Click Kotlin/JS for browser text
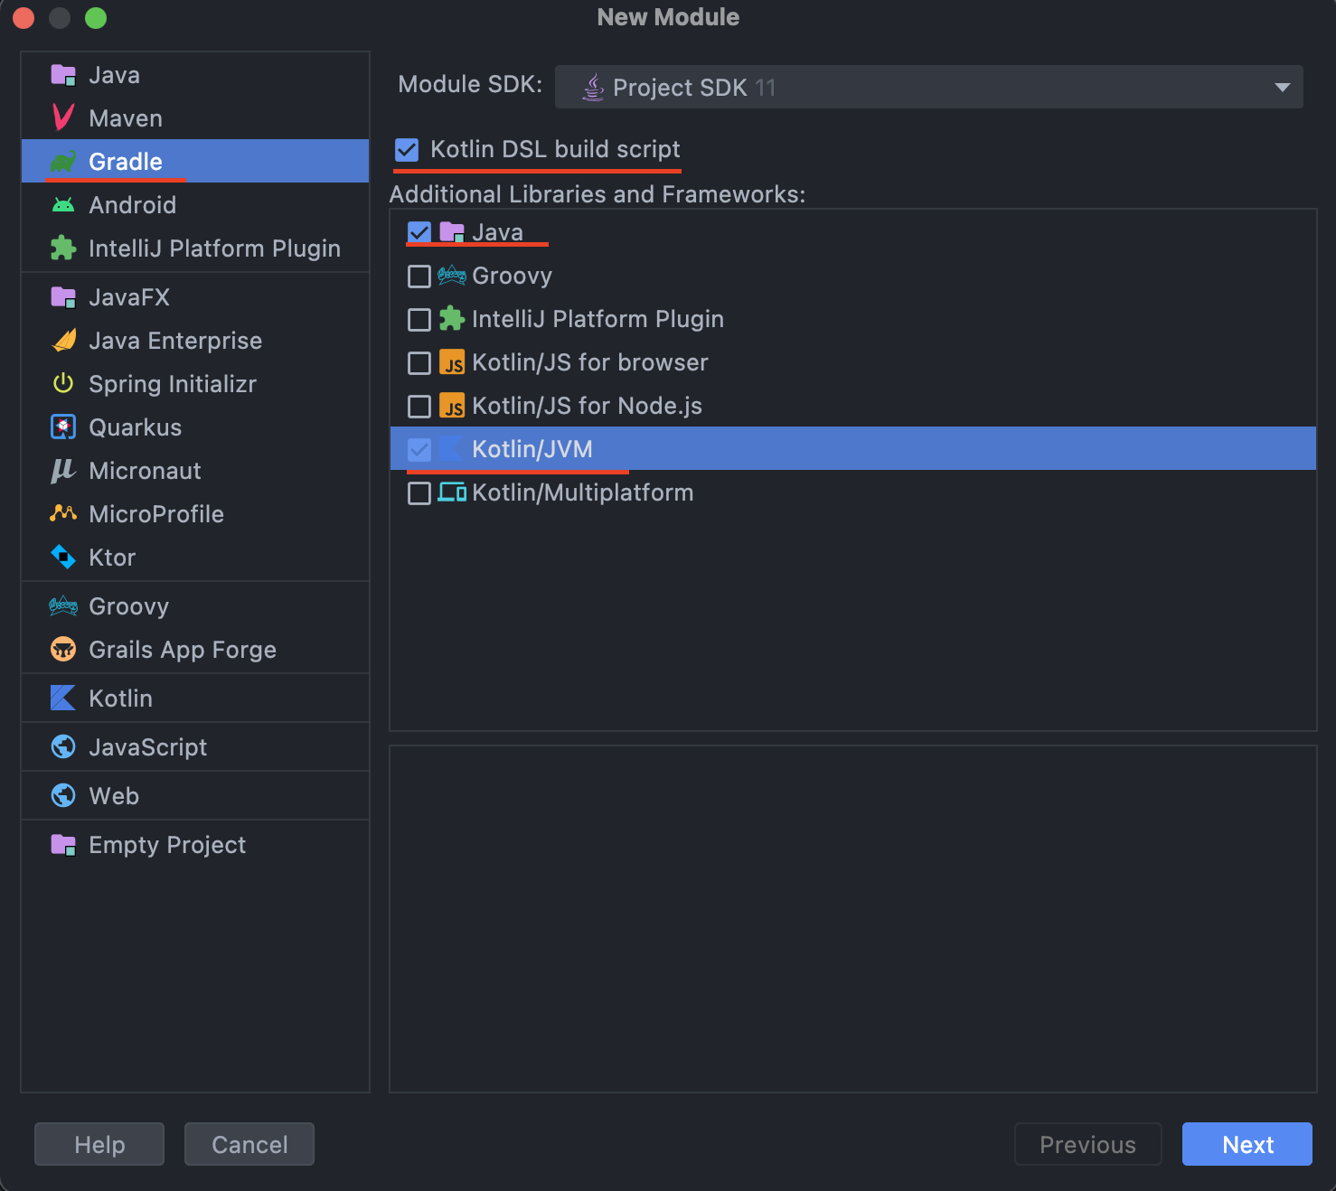 point(590,362)
